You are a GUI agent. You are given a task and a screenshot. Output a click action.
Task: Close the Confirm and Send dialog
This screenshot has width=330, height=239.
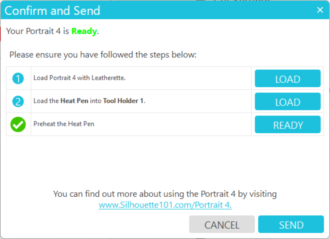[320, 10]
